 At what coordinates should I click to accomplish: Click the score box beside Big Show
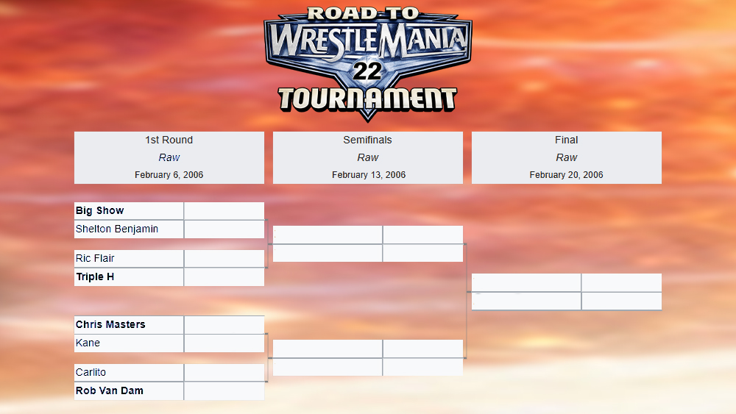pos(224,211)
